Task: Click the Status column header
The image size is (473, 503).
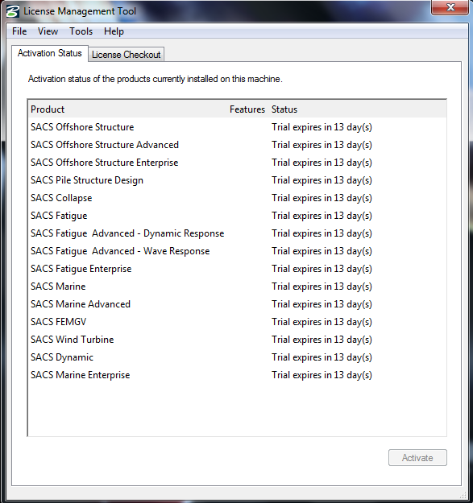Action: [x=284, y=109]
